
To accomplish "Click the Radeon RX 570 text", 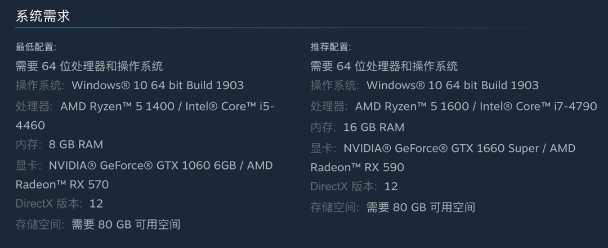I will click(62, 185).
